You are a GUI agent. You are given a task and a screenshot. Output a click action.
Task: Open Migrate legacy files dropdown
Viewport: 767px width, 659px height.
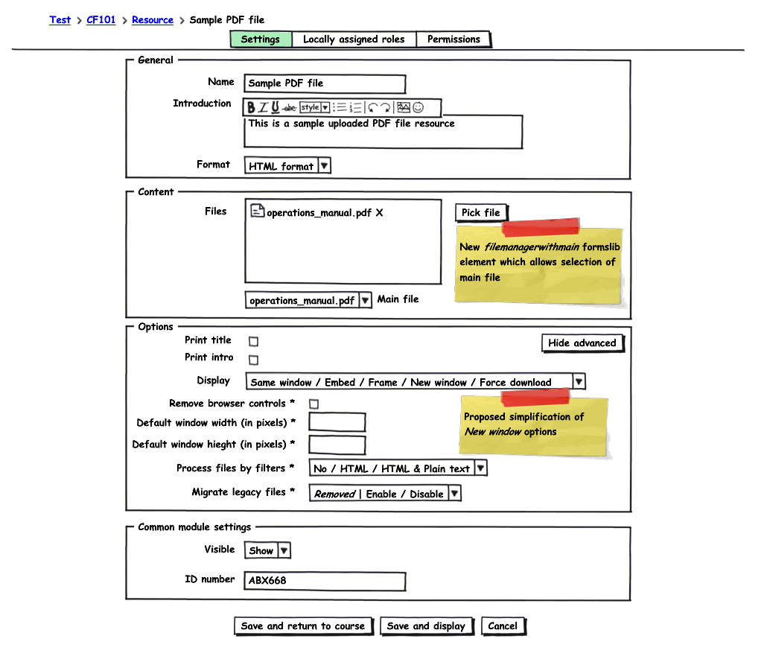click(385, 493)
